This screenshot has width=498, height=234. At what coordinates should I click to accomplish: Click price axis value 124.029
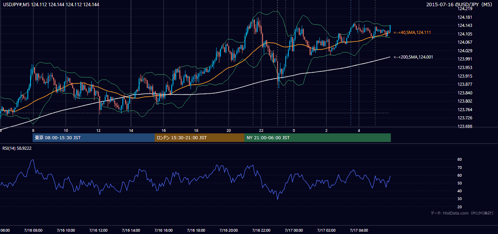coord(465,51)
